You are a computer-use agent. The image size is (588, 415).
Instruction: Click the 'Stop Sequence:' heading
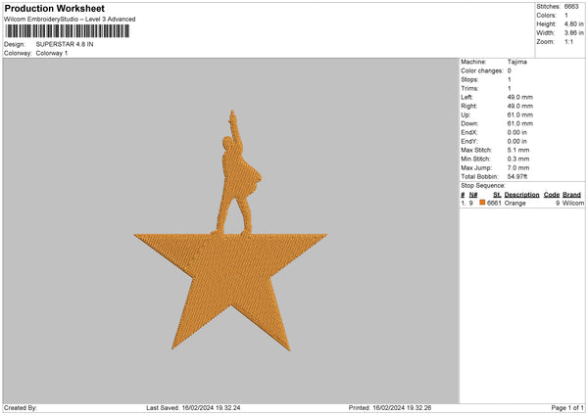coord(483,185)
